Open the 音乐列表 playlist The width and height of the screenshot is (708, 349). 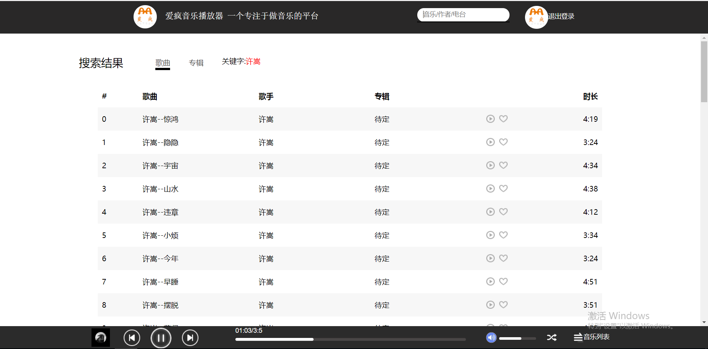pyautogui.click(x=591, y=337)
